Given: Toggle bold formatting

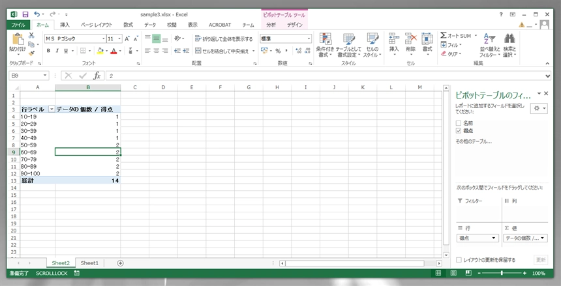Looking at the screenshot, I should pyautogui.click(x=49, y=51).
